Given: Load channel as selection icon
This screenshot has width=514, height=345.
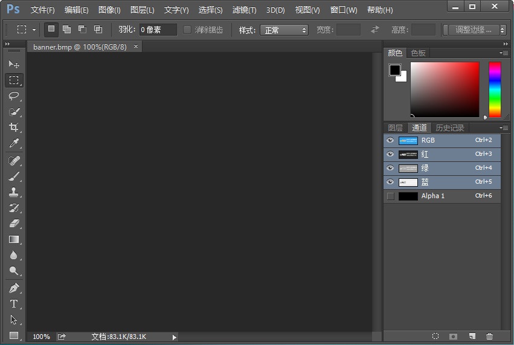Looking at the screenshot, I should point(435,337).
